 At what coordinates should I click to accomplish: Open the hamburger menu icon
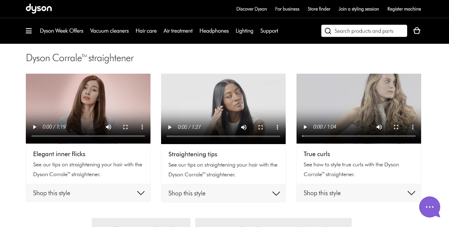click(x=29, y=31)
